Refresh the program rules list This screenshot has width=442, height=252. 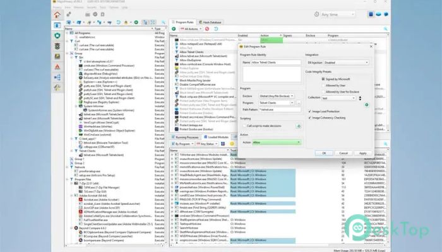click(216, 29)
